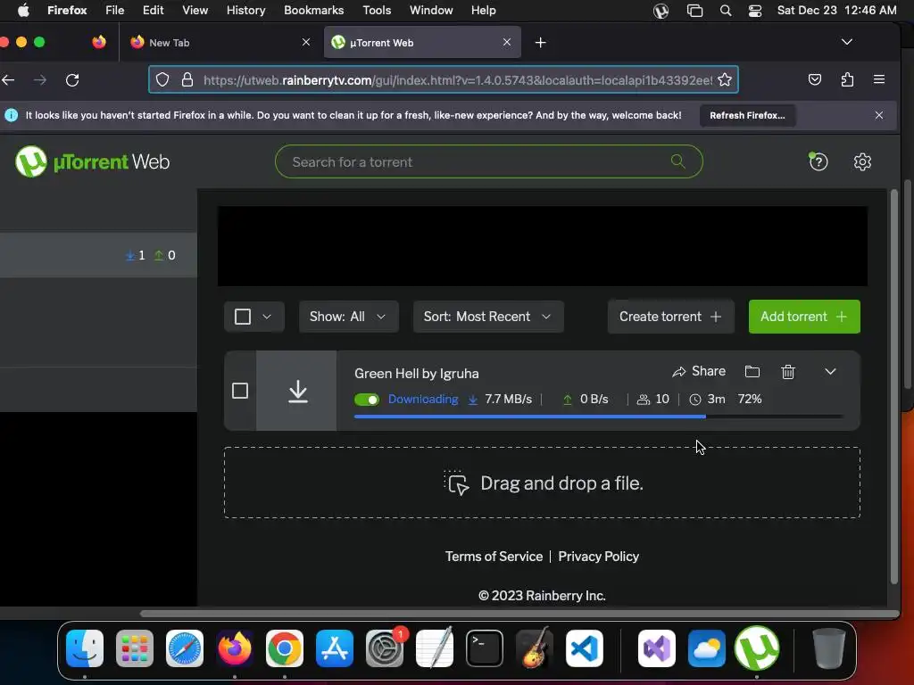
Task: Open the Firefox hamburger menu
Action: coord(879,79)
